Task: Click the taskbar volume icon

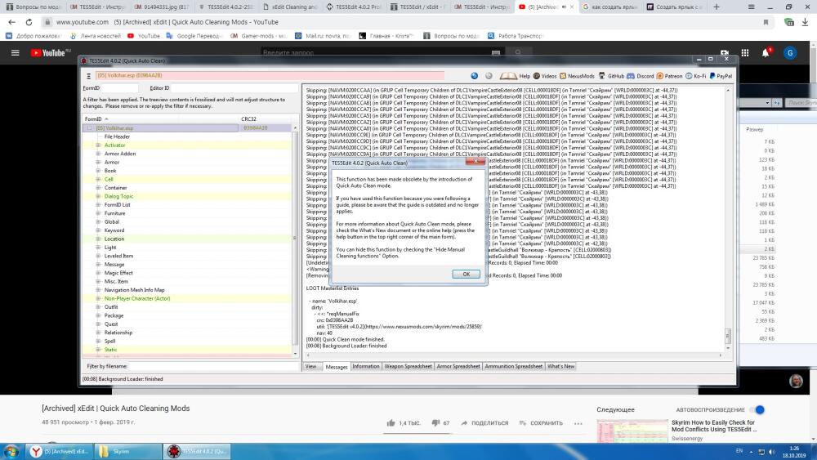Action: (x=772, y=452)
